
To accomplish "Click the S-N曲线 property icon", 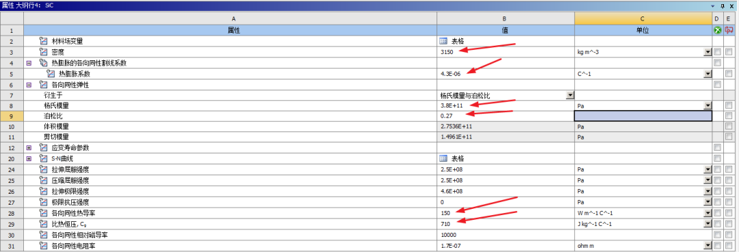I will point(43,159).
